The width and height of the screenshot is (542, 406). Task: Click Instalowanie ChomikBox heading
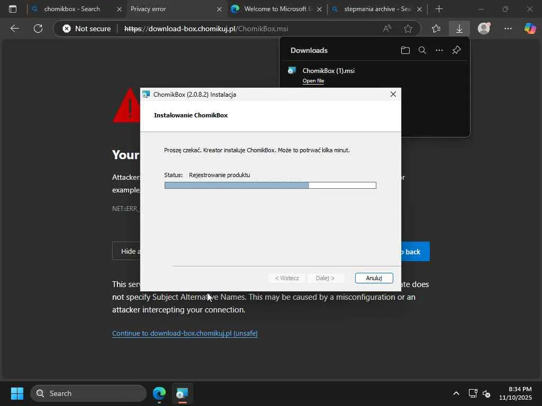(x=191, y=115)
